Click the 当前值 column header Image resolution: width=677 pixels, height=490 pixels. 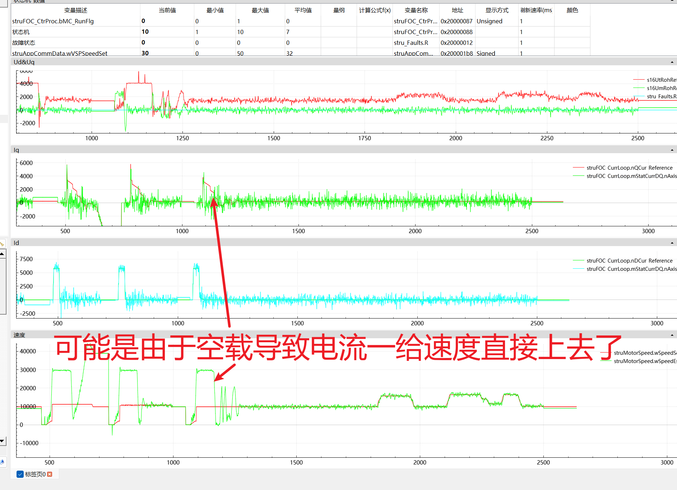[x=167, y=10]
